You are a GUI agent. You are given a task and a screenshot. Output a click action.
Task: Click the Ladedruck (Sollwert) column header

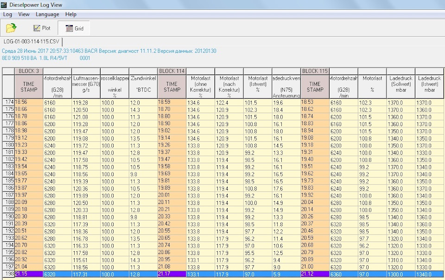400,86
